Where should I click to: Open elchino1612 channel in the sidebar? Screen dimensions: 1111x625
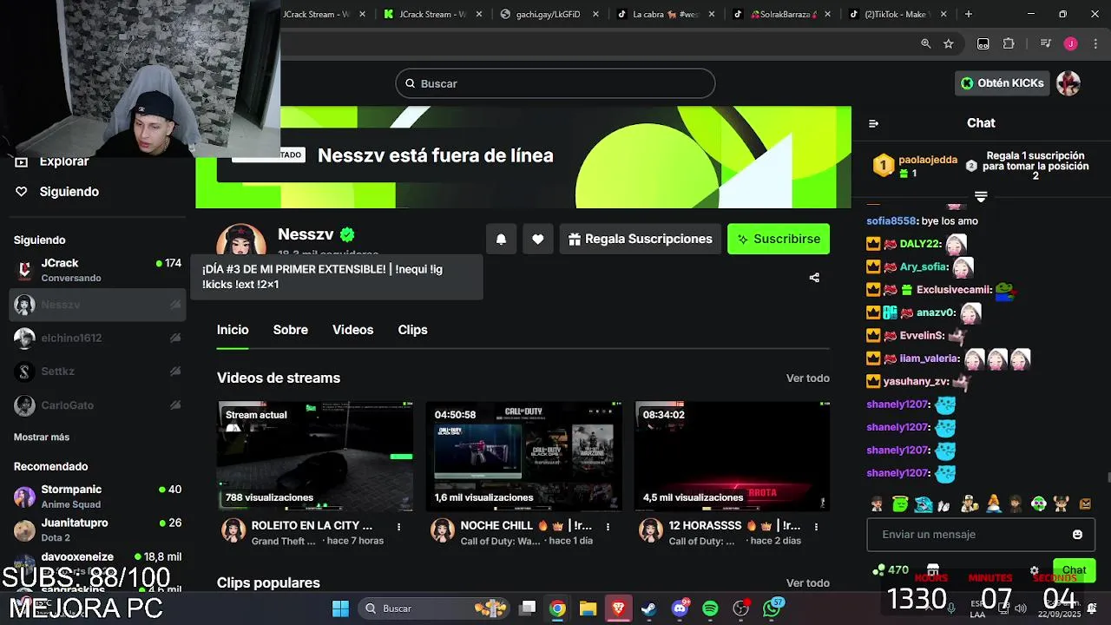(x=98, y=339)
